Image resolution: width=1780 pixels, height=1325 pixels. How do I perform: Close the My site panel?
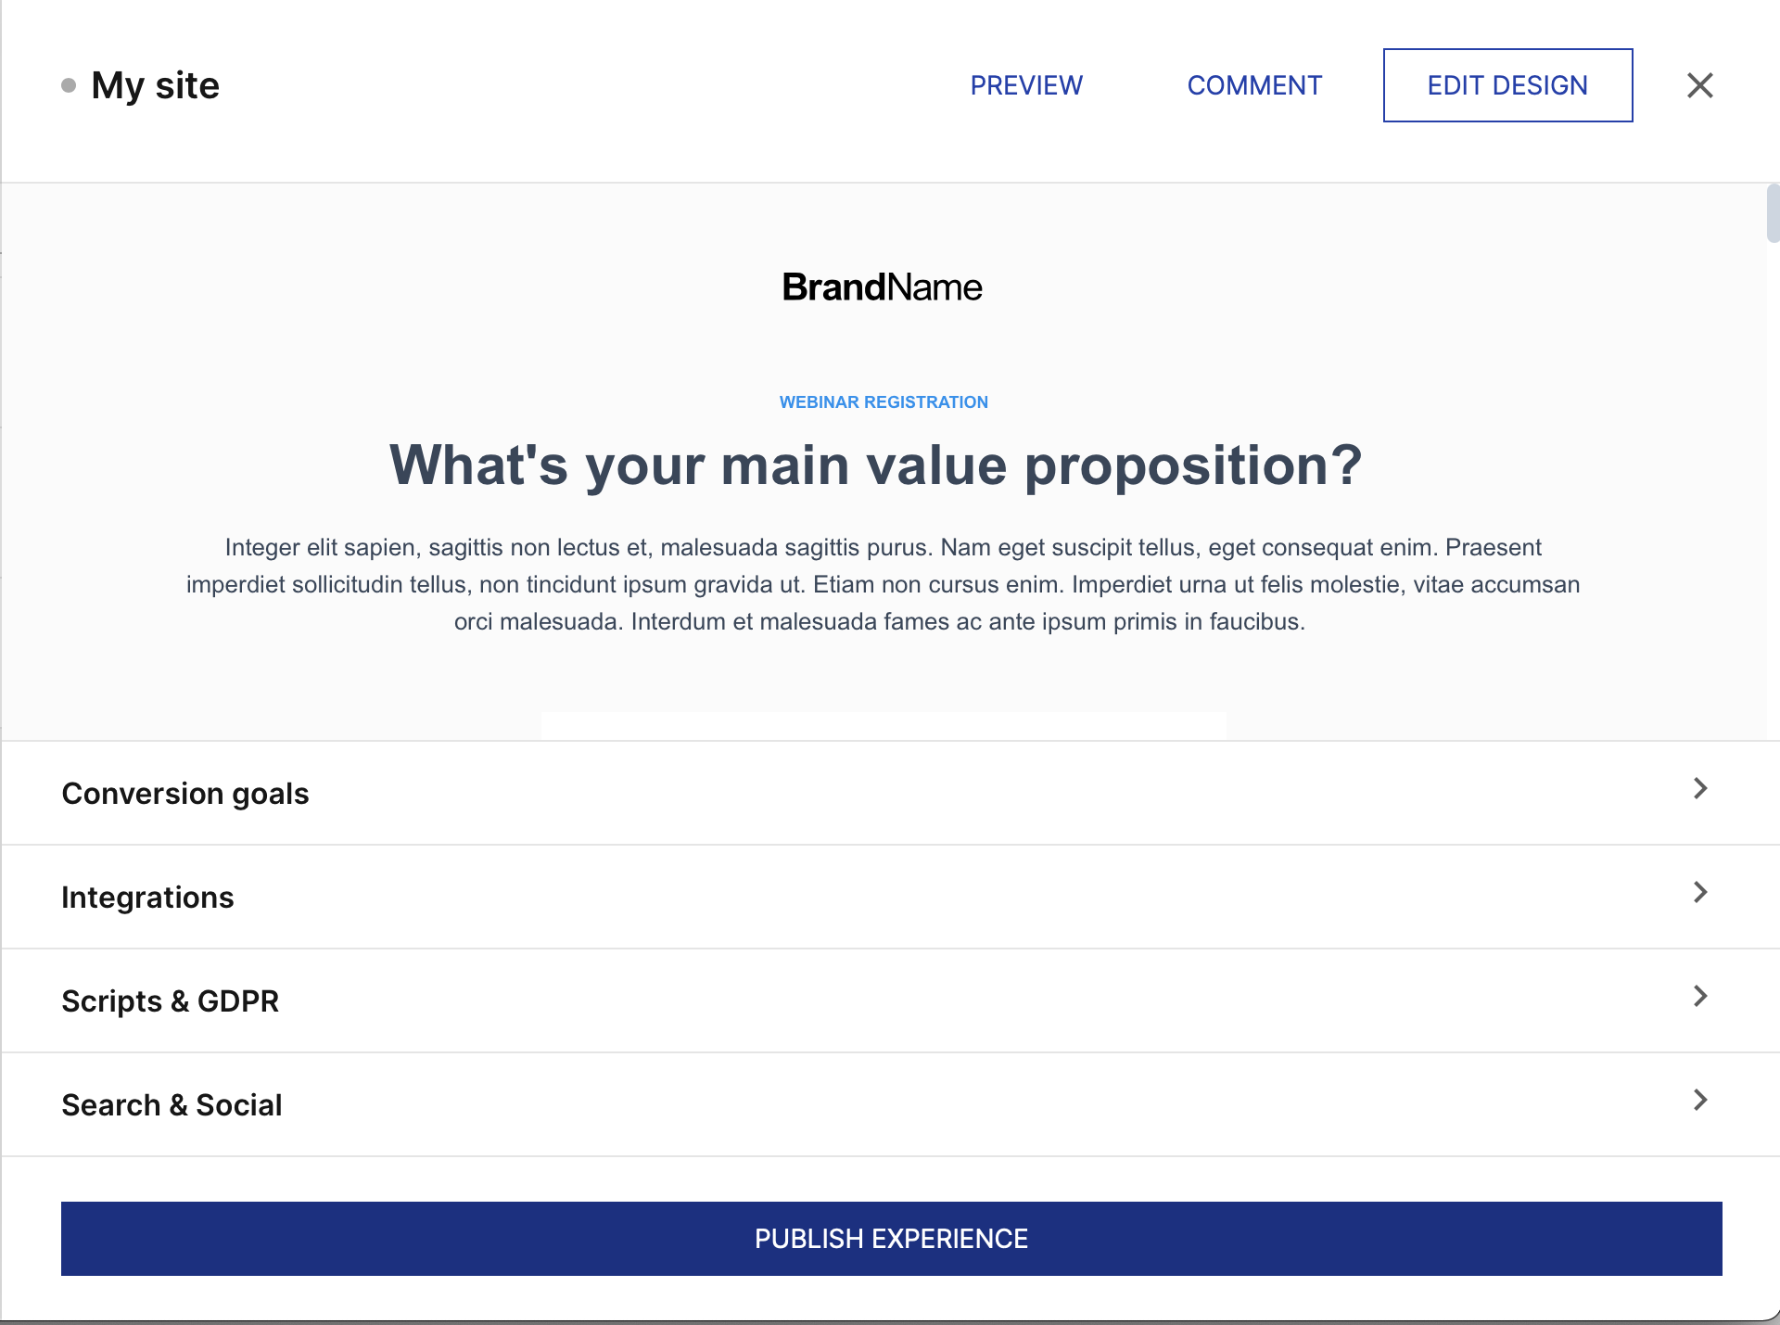1699,85
